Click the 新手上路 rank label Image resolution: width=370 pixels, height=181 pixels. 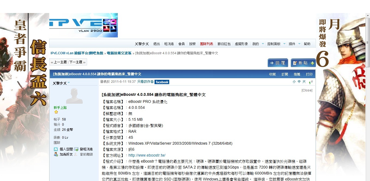coord(60,107)
